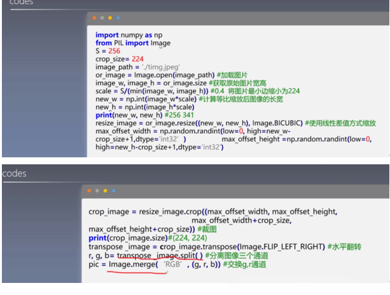Viewport: 390px width, 295px height.
Task: Click the orange dot in the lower code window
Action: (89, 191)
